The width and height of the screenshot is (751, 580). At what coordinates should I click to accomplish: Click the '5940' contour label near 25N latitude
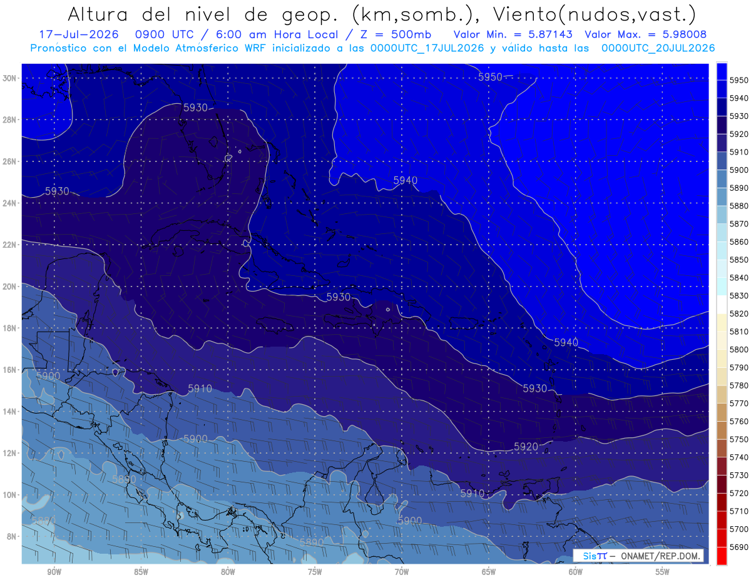tap(406, 180)
